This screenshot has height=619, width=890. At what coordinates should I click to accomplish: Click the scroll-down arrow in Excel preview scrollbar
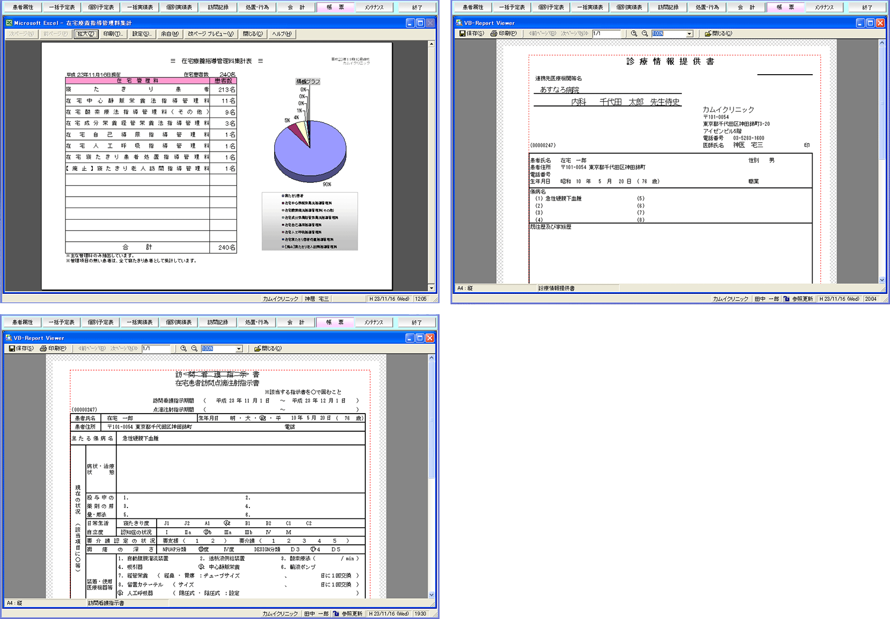(x=431, y=287)
